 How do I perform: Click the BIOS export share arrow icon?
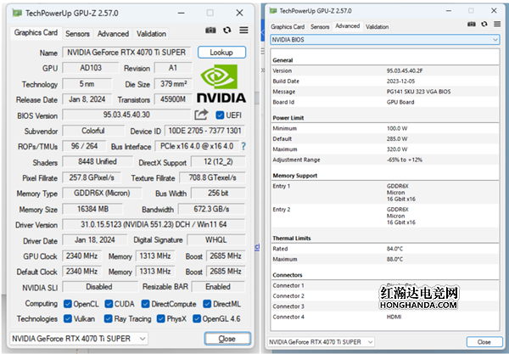point(201,115)
